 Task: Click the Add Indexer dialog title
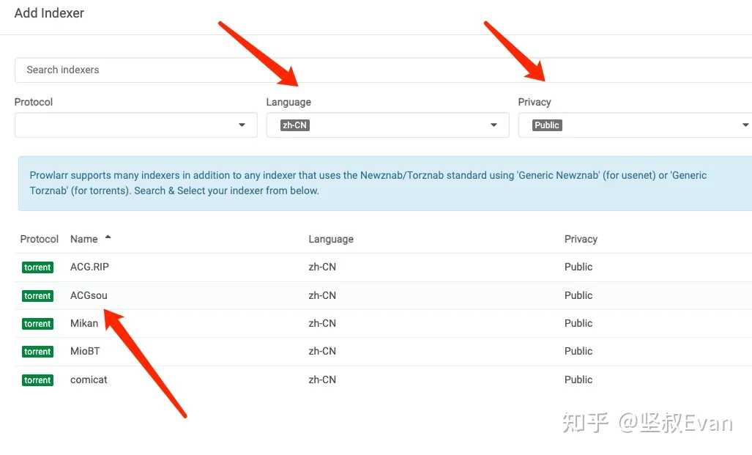(x=49, y=13)
